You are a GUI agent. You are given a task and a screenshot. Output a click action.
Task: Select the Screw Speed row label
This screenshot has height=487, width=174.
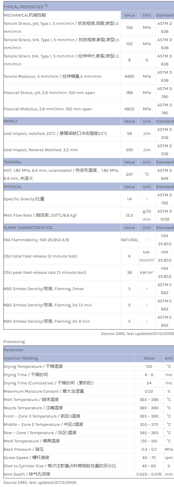[x=27, y=458]
